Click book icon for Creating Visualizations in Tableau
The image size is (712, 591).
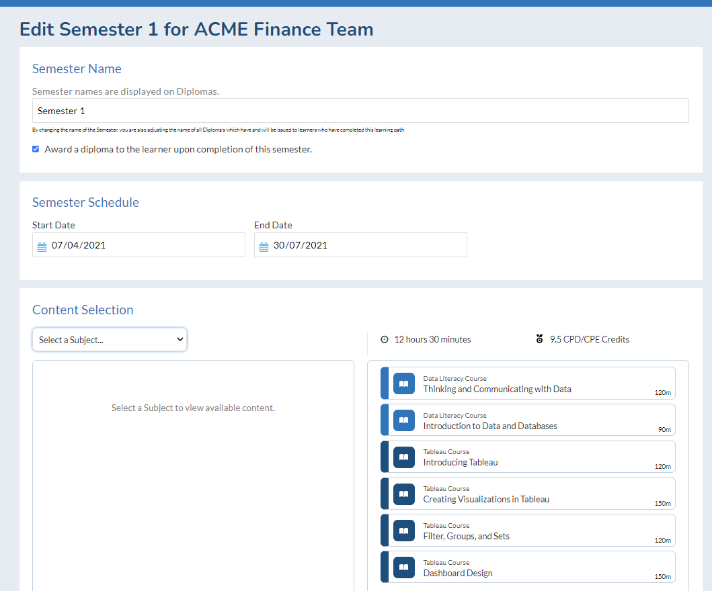[403, 494]
